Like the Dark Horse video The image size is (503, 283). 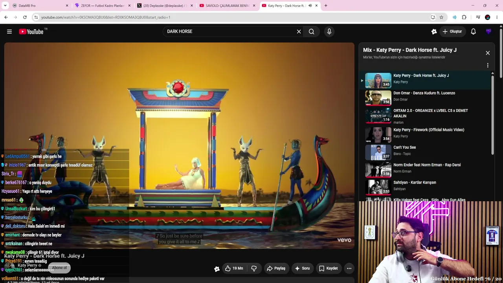click(x=234, y=268)
